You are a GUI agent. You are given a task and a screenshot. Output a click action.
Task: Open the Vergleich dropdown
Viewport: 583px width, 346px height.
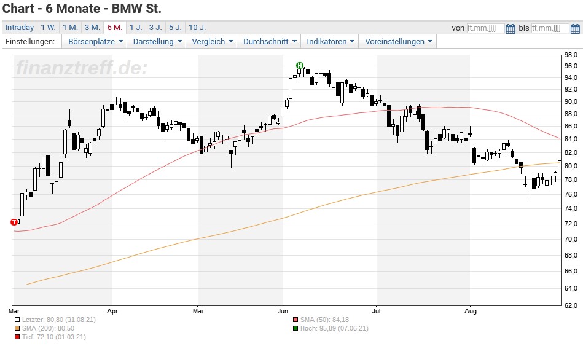[x=212, y=41]
